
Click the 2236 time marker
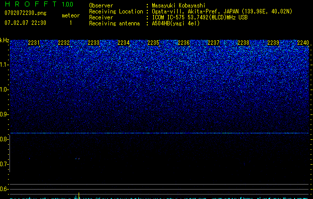pos(184,43)
